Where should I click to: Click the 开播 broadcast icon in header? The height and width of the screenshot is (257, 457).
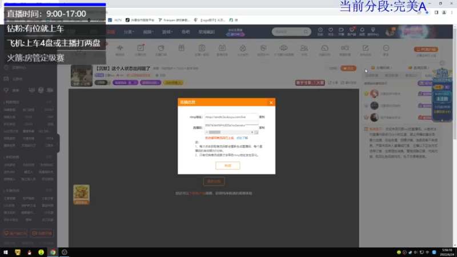point(341,32)
